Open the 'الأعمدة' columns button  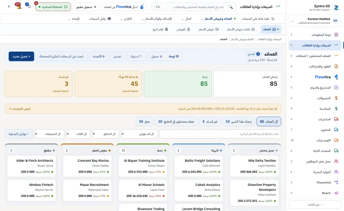click(99, 56)
